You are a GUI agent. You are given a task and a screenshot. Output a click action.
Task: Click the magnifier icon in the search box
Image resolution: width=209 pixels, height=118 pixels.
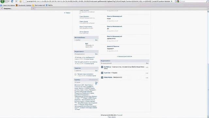click(x=207, y=1)
